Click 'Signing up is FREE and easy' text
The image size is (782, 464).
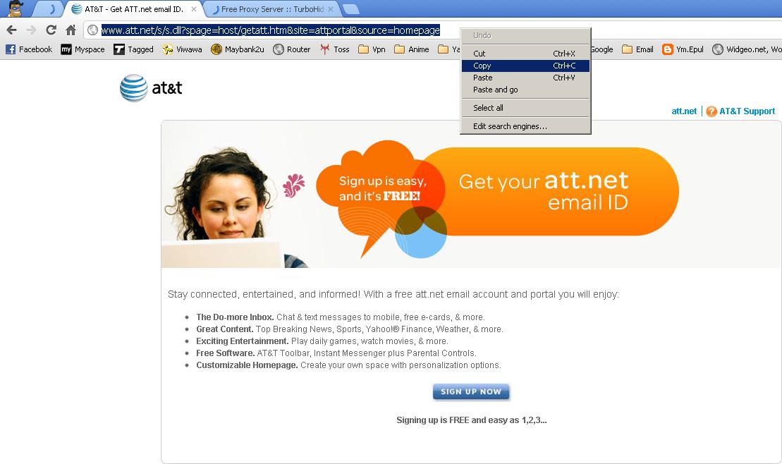[x=471, y=420]
